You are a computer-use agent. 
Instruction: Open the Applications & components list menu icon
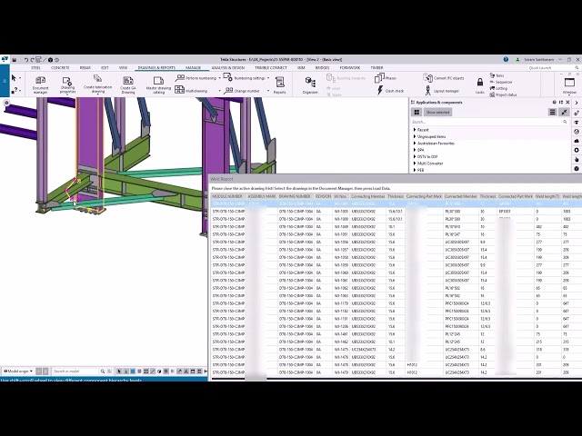[552, 112]
